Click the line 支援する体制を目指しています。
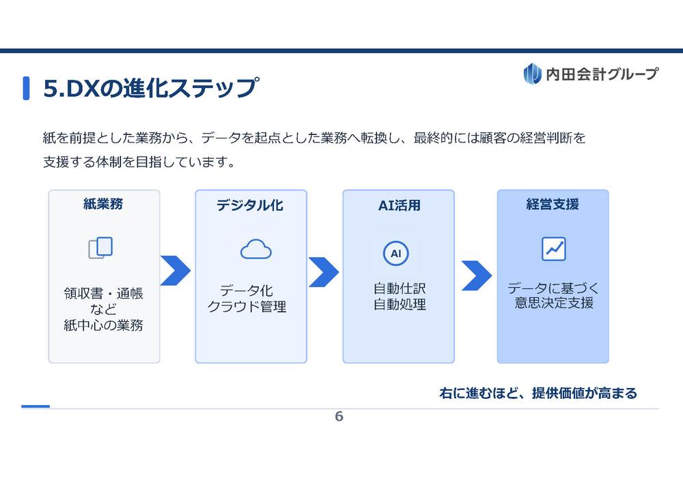Screen dimensions: 683x478 point(139,162)
